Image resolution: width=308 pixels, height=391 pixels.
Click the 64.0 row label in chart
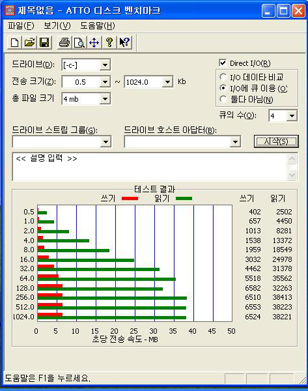27,278
